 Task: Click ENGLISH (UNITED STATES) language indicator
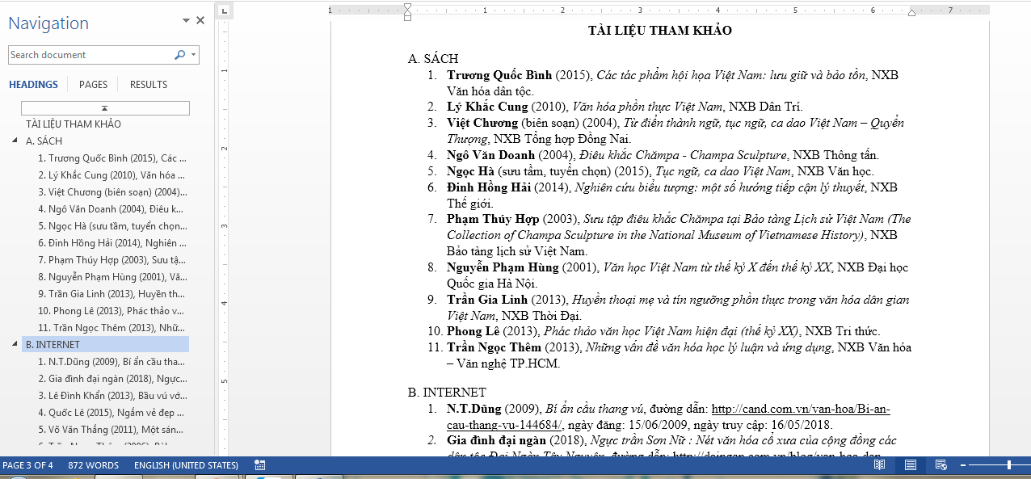186,465
